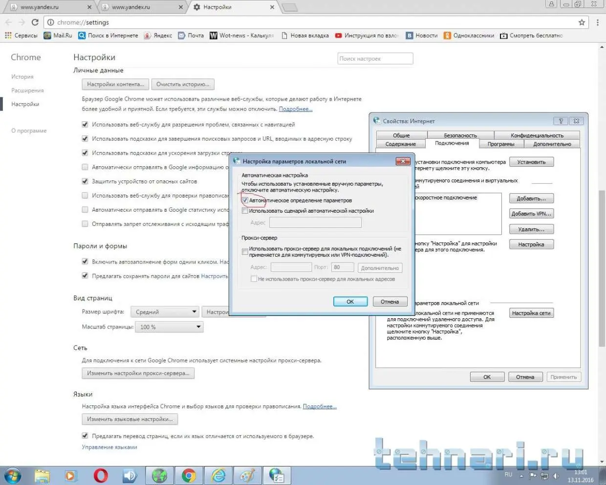
Task: Open the Яндекс bookmark
Action: [158, 35]
